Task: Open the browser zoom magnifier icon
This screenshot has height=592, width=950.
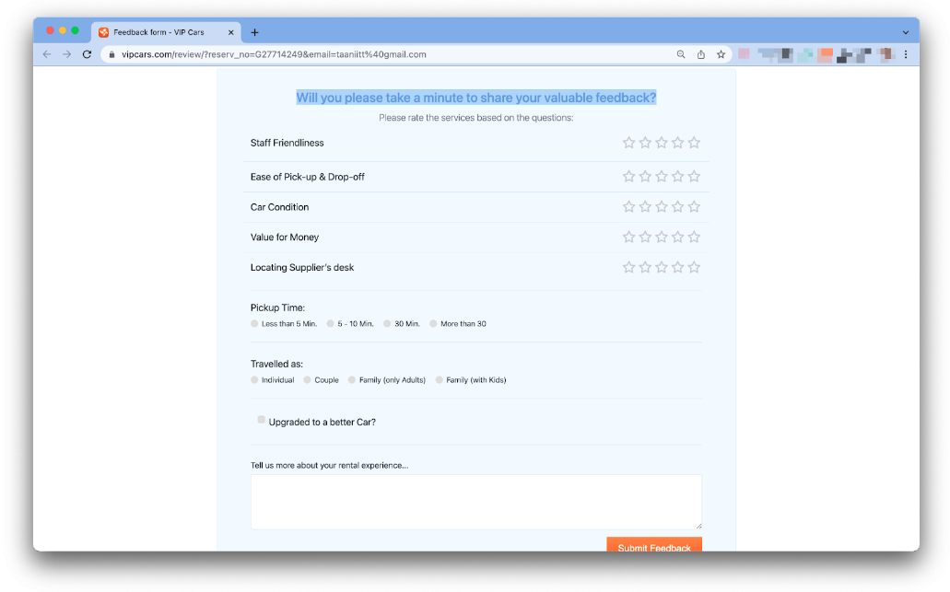Action: tap(681, 54)
